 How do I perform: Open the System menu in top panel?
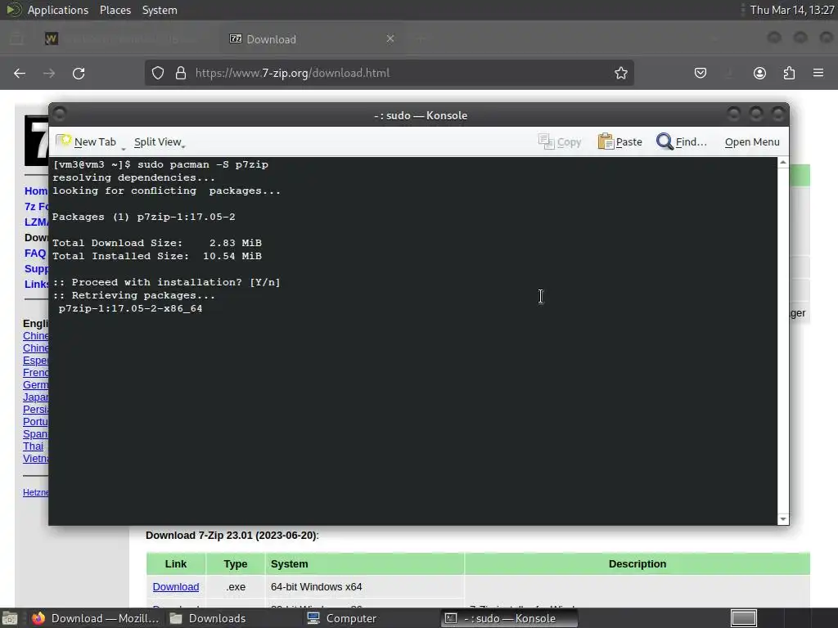(x=160, y=10)
